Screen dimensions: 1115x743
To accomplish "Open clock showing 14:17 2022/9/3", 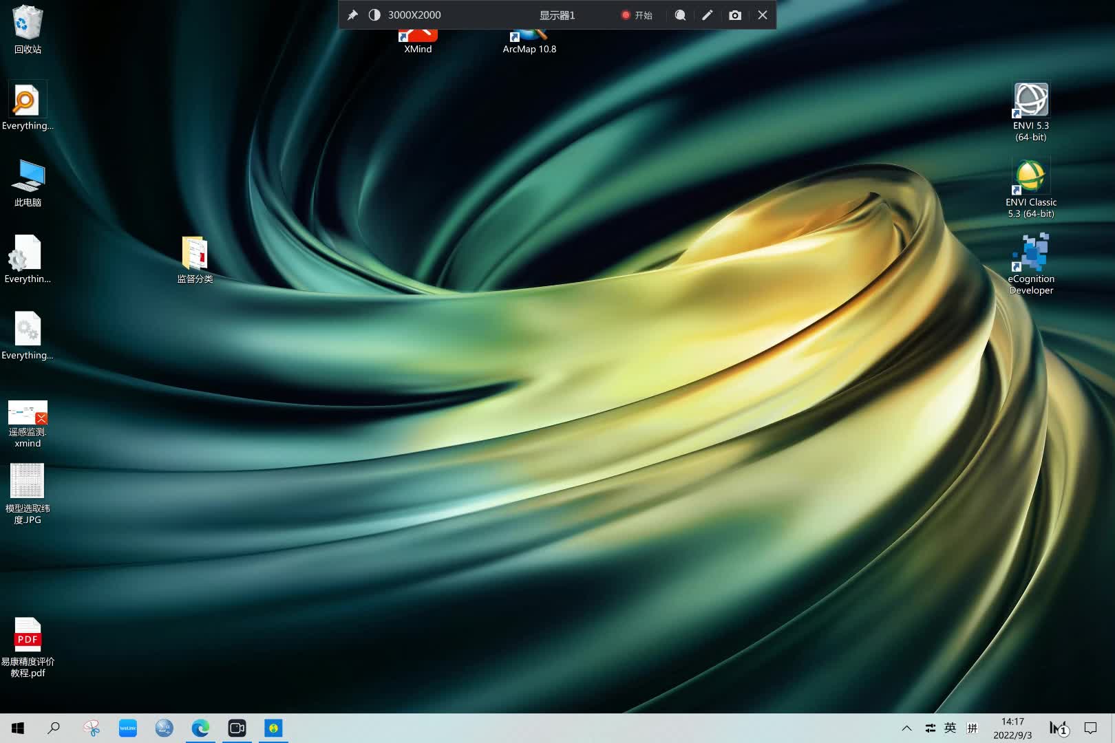I will [1012, 728].
